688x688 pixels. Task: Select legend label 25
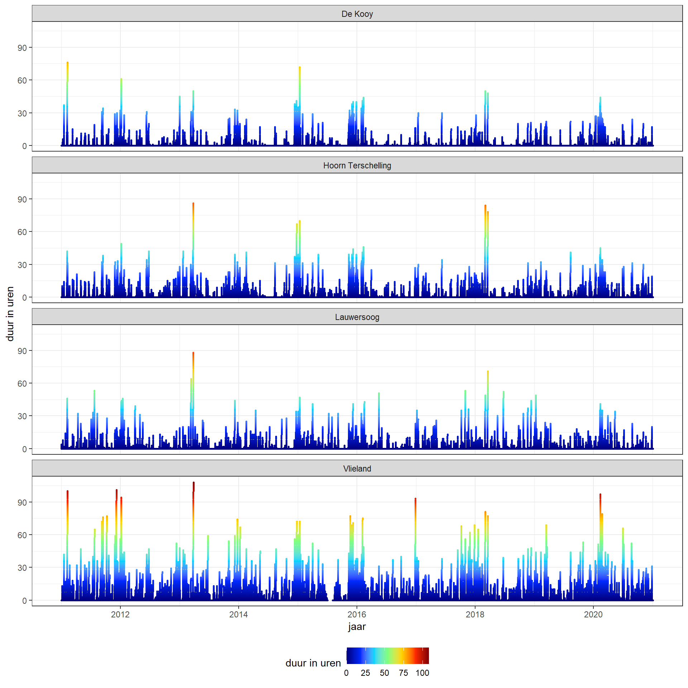tap(365, 673)
